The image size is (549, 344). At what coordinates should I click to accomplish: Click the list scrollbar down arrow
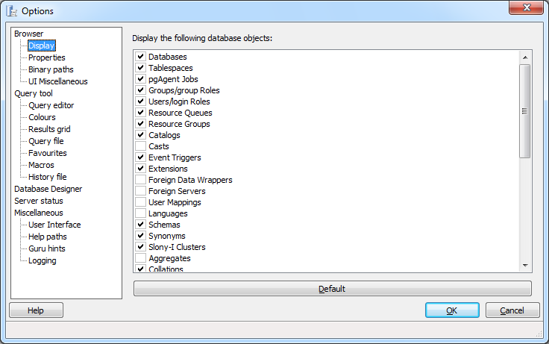525,266
